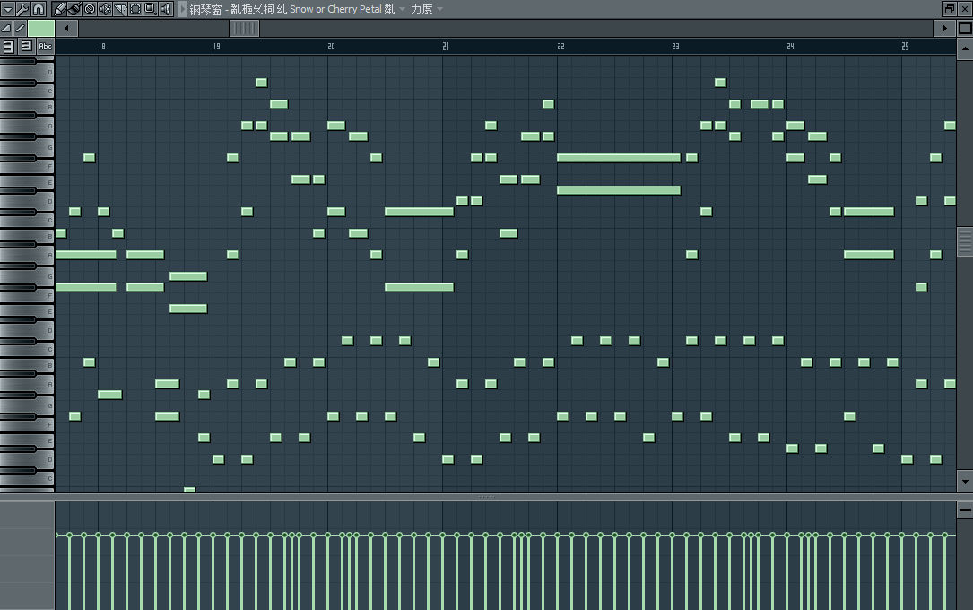Screen dimensions: 973x610
Task: Click the keyboard view button directly left of Abc
Action: (27, 46)
